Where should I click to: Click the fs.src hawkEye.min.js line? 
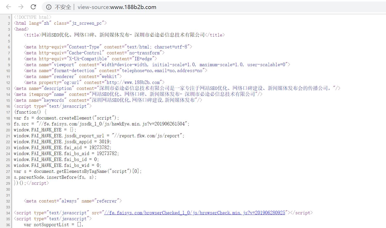[102, 124]
